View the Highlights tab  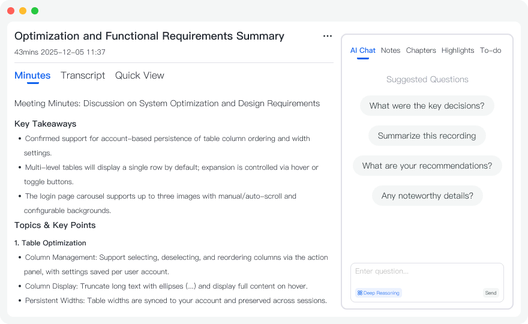458,50
